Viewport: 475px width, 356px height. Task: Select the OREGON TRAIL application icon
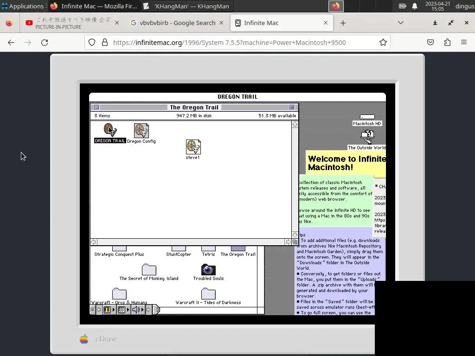(110, 130)
